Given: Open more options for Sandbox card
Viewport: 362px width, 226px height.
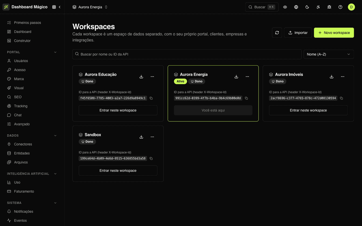Looking at the screenshot, I should [x=152, y=137].
